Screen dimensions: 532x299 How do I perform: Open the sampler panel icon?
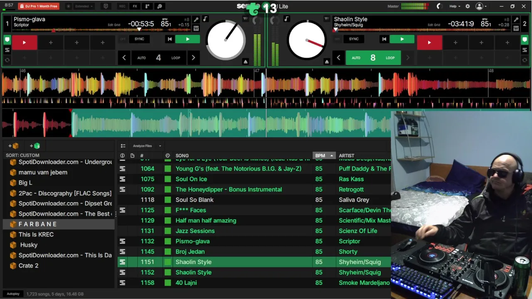coord(147,6)
